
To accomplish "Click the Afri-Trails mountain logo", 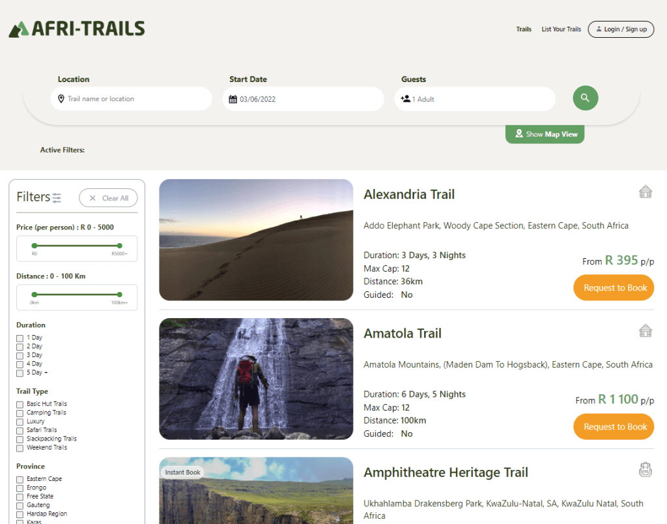I will click(20, 28).
